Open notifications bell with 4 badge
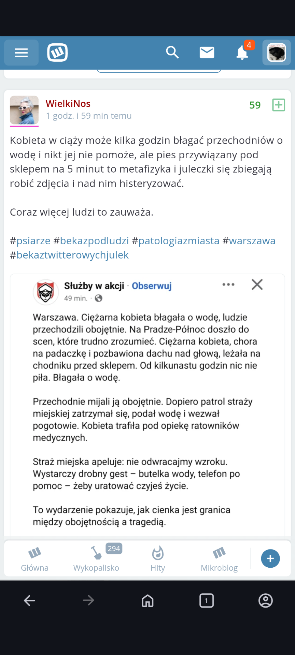The height and width of the screenshot is (655, 295). (x=242, y=53)
